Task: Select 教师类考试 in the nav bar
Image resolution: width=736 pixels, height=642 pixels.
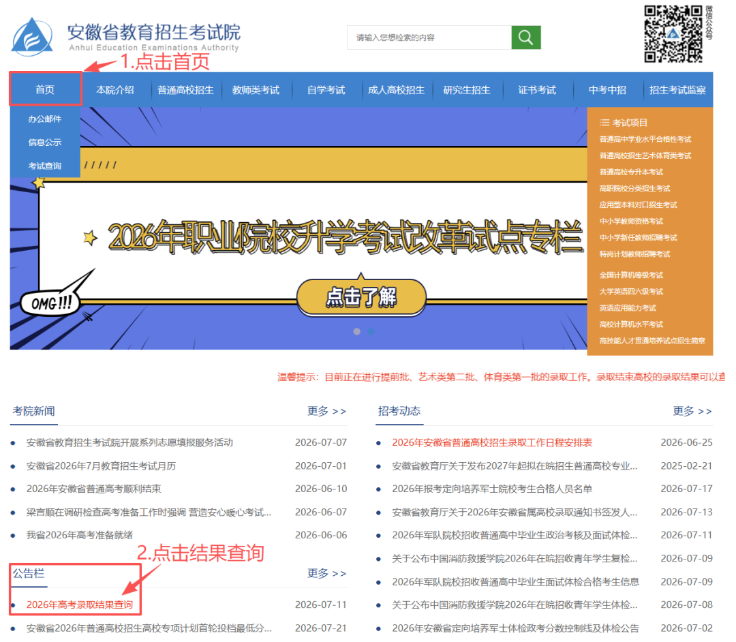Action: pos(256,90)
